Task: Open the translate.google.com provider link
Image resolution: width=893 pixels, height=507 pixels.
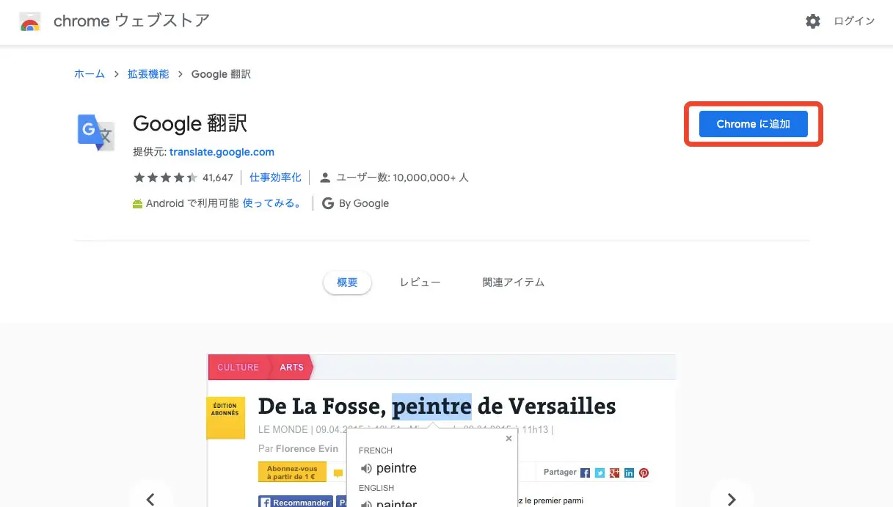Action: 222,152
